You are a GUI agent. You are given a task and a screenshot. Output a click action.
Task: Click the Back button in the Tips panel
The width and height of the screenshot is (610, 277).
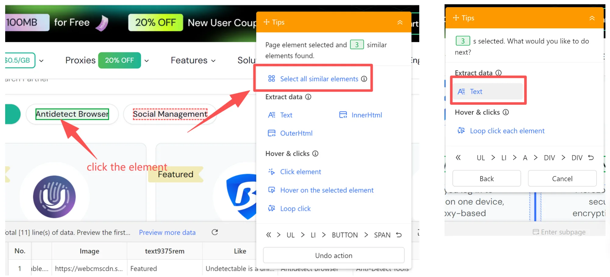[486, 178]
